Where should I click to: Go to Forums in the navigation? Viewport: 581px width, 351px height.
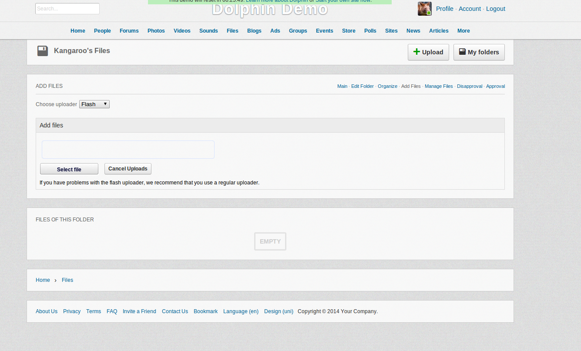[x=129, y=31]
